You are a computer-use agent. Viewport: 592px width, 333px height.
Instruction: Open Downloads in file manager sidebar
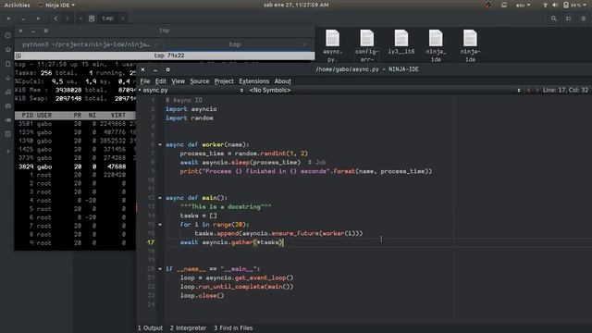(x=8, y=78)
